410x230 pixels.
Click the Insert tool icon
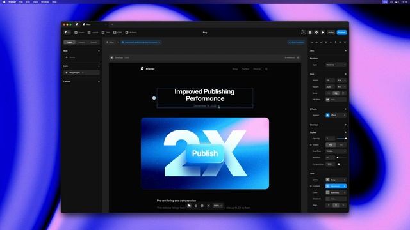pyautogui.click(x=76, y=33)
